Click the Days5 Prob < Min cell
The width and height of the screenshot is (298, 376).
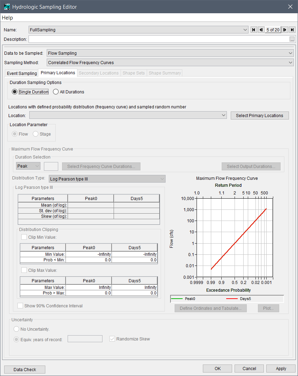(x=135, y=260)
